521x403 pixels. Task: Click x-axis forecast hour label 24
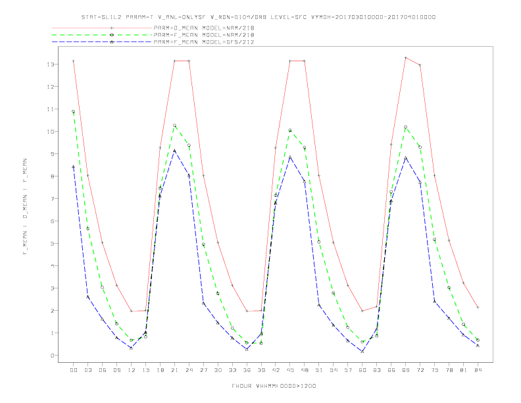click(189, 370)
